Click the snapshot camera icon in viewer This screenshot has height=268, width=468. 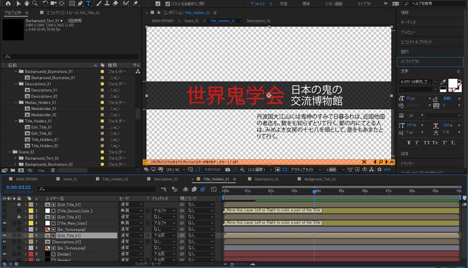coord(227,169)
